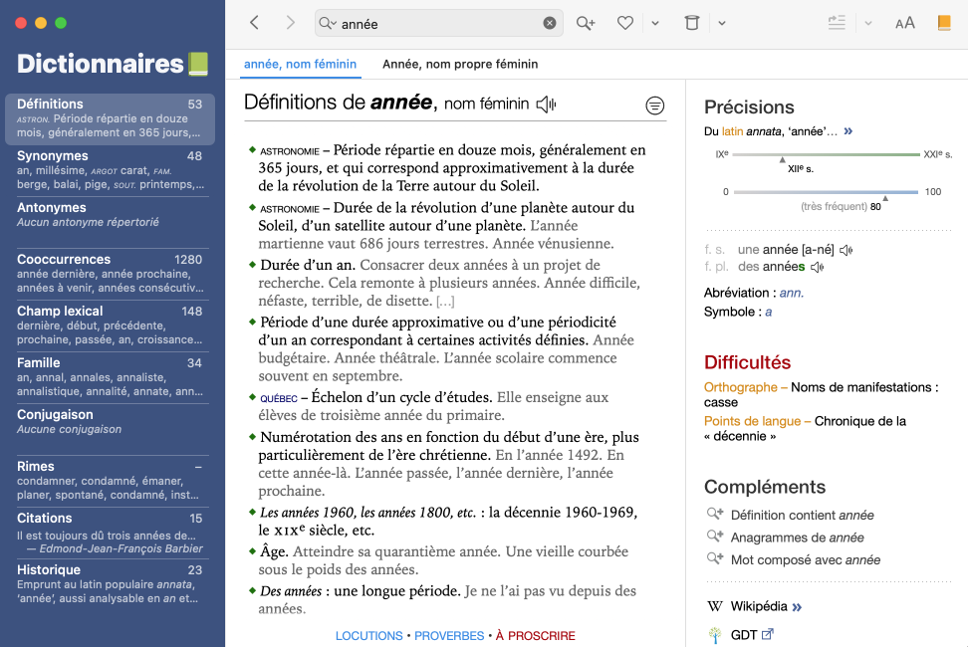Play audio for singular 'une année'
Image resolution: width=968 pixels, height=647 pixels.
point(846,250)
